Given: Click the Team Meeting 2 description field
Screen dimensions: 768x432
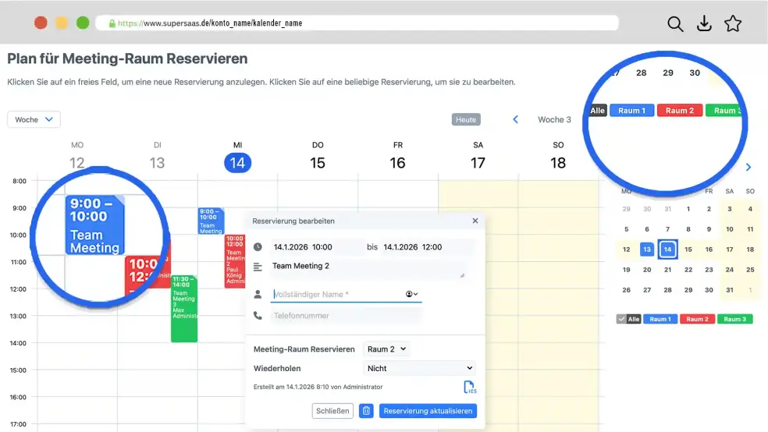Looking at the screenshot, I should (367, 268).
